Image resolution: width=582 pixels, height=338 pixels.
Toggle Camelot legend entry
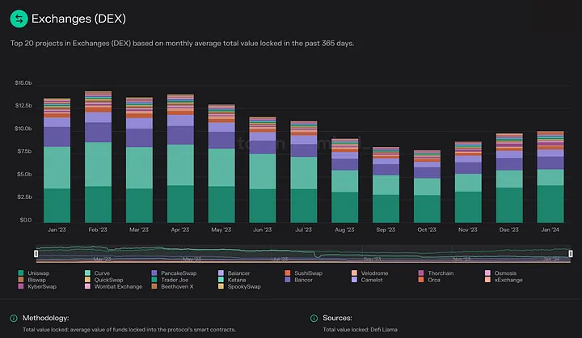[367, 280]
